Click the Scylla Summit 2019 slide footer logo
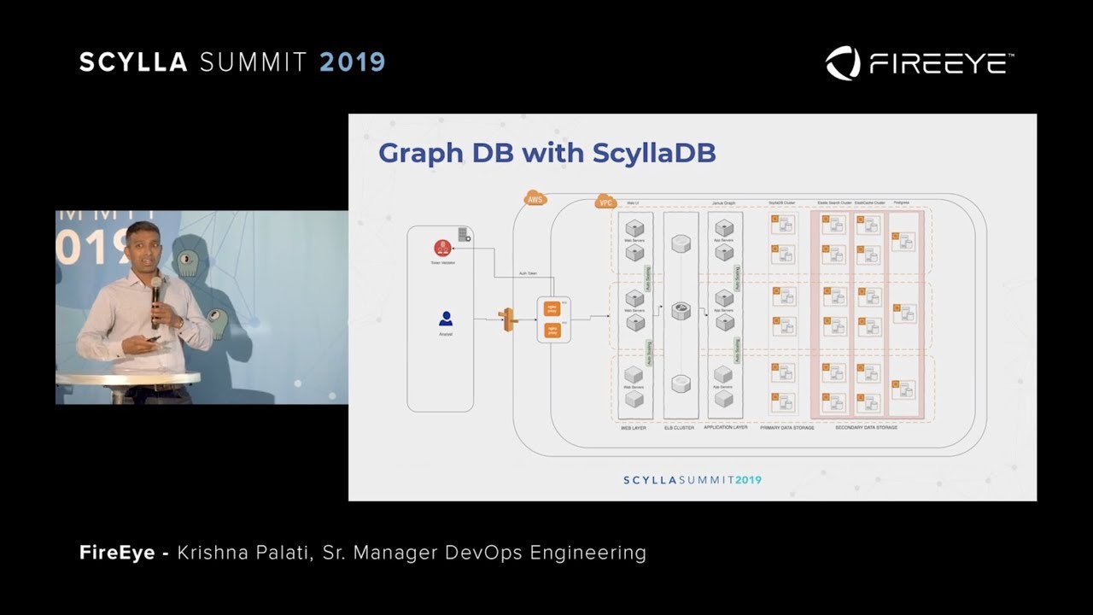Screen dimensions: 1093x615 point(692,480)
